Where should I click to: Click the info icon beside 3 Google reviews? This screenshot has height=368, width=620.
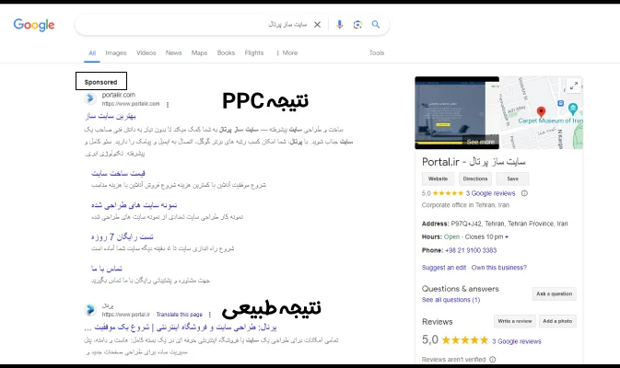point(524,193)
